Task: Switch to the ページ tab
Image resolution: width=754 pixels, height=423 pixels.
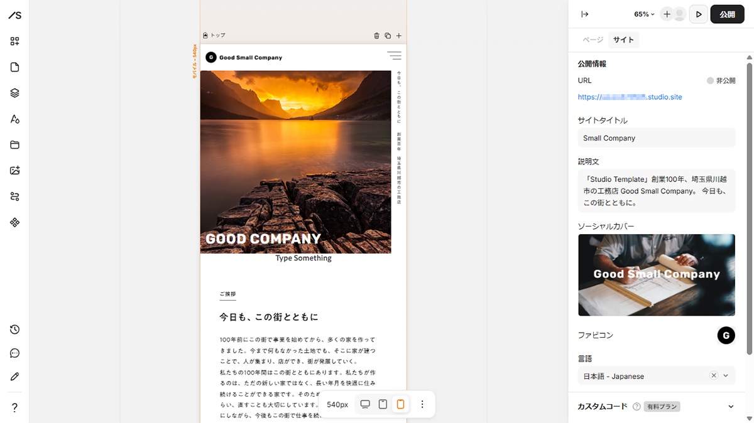Action: (x=593, y=40)
